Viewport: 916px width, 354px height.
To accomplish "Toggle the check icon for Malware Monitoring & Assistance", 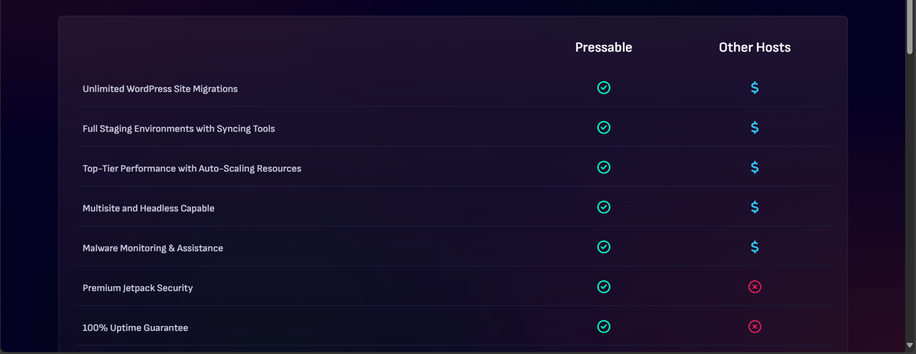I will (603, 247).
